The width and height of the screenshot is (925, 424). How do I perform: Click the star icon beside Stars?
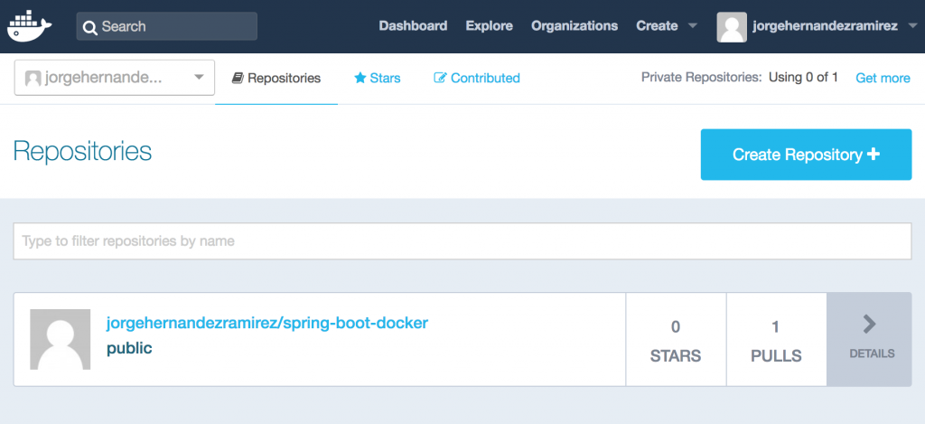[x=360, y=78]
